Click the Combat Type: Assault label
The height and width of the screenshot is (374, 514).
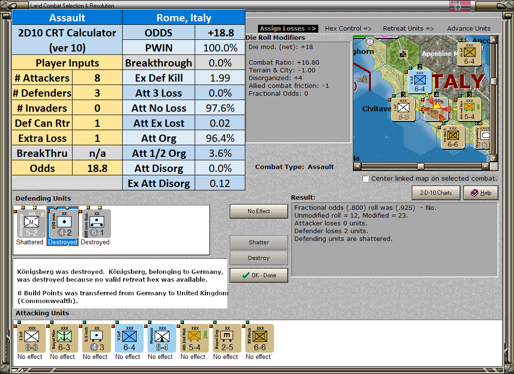click(294, 167)
